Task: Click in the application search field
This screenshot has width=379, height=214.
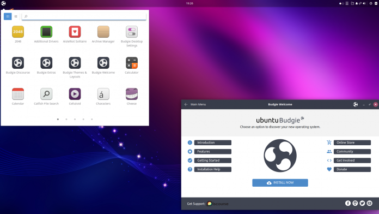Action: click(x=84, y=16)
